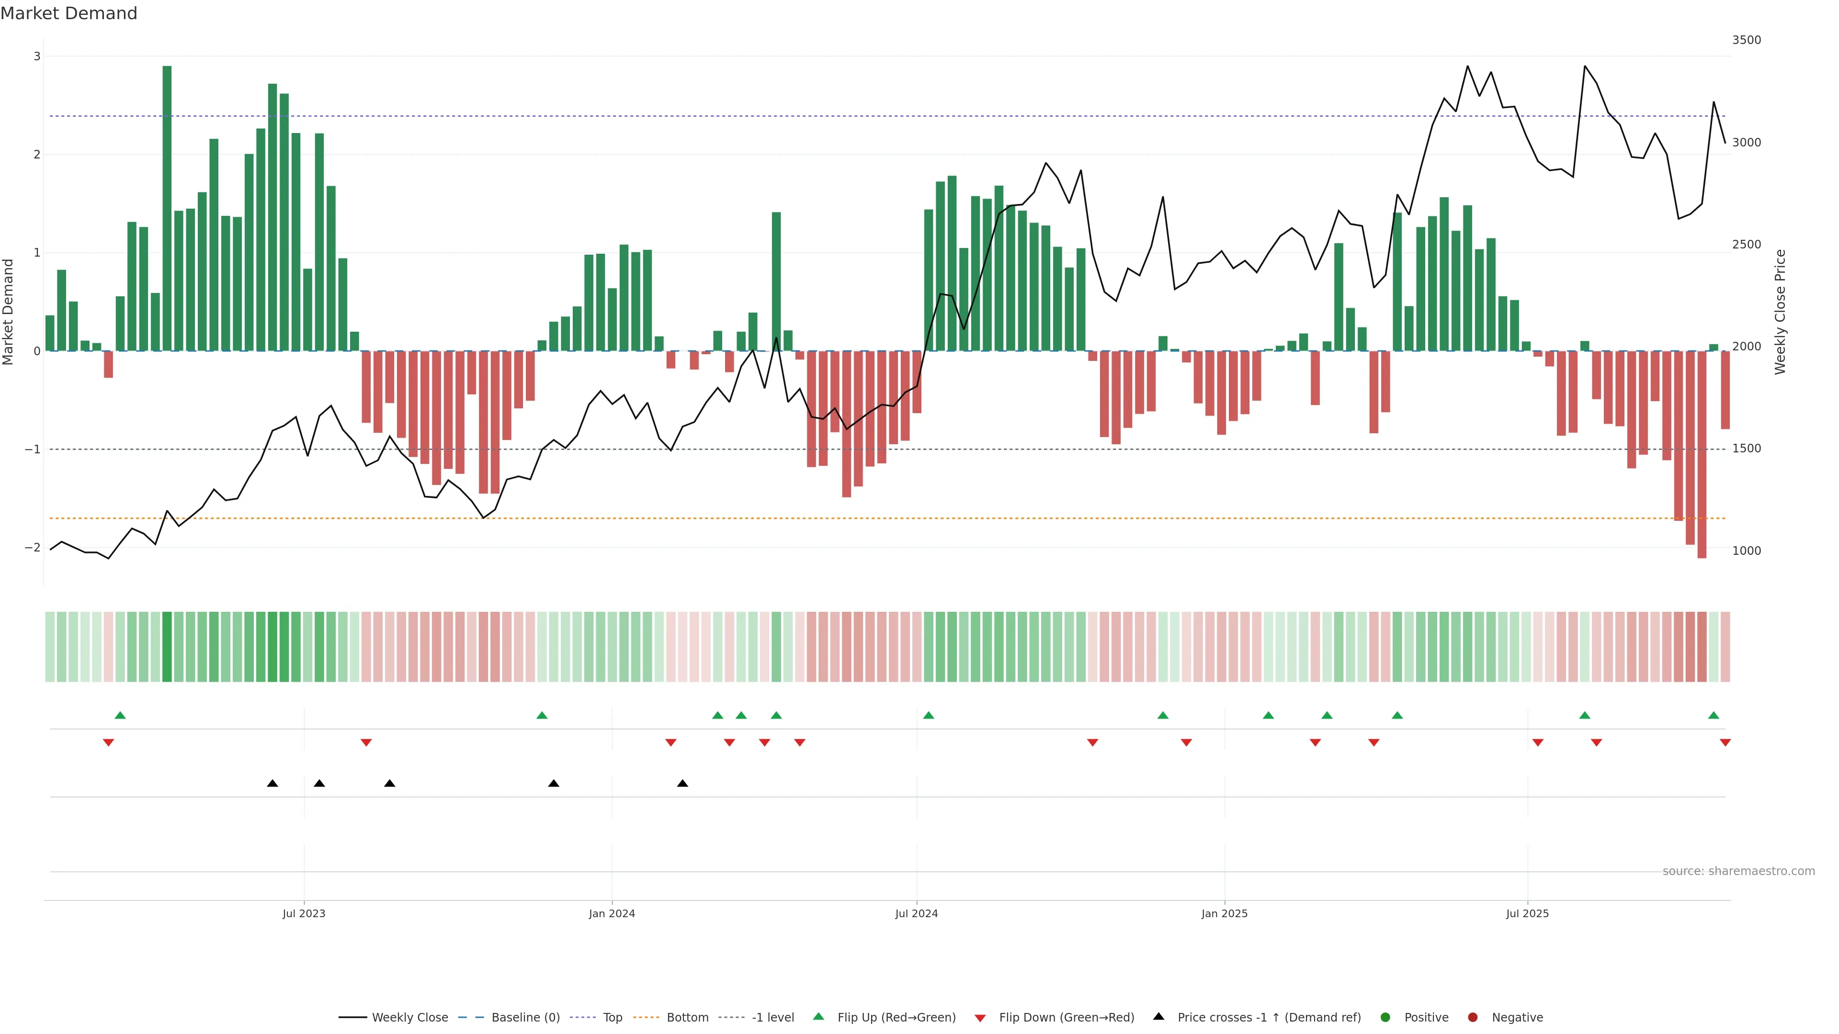Viewport: 1839px width, 1034px height.
Task: Click the tallest green demand bar
Action: click(x=167, y=207)
